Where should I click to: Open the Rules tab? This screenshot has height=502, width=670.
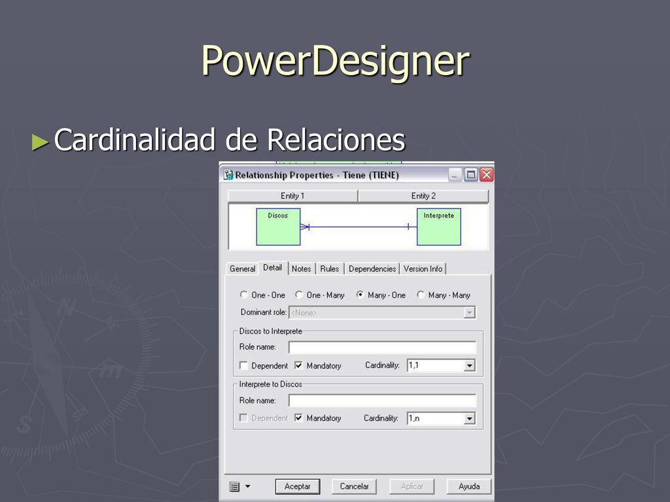(330, 269)
